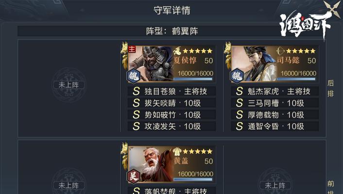The image size is (343, 194).
Task: Tap the red 主 commander marker
Action: pos(132,49)
